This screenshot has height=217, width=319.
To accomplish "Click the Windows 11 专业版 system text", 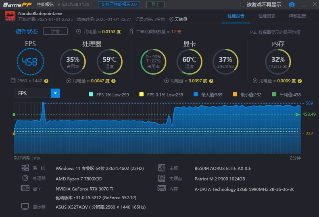I will pos(100,168).
